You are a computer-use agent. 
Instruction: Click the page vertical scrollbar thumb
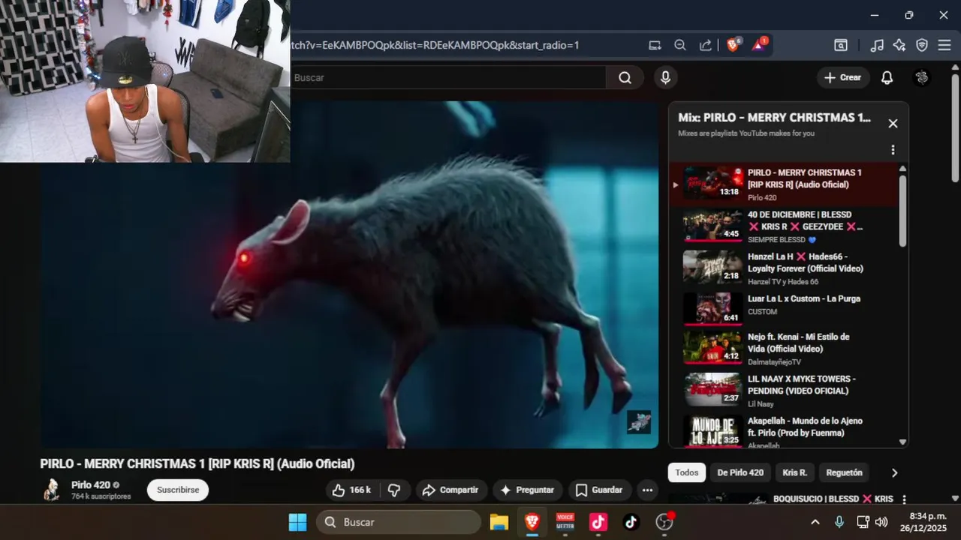pos(955,127)
